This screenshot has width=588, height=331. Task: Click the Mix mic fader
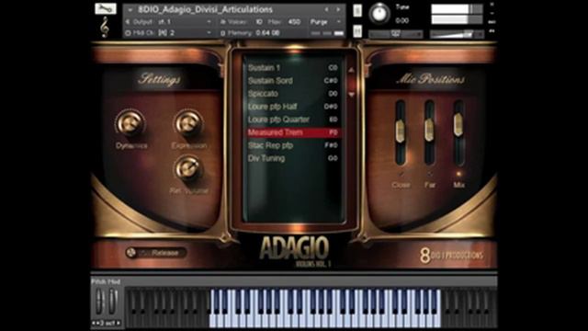click(458, 125)
